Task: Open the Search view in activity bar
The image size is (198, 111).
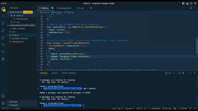Action: click(3, 16)
